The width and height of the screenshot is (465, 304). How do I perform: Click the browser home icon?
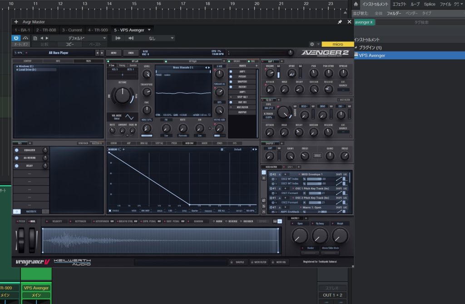pos(356,4)
